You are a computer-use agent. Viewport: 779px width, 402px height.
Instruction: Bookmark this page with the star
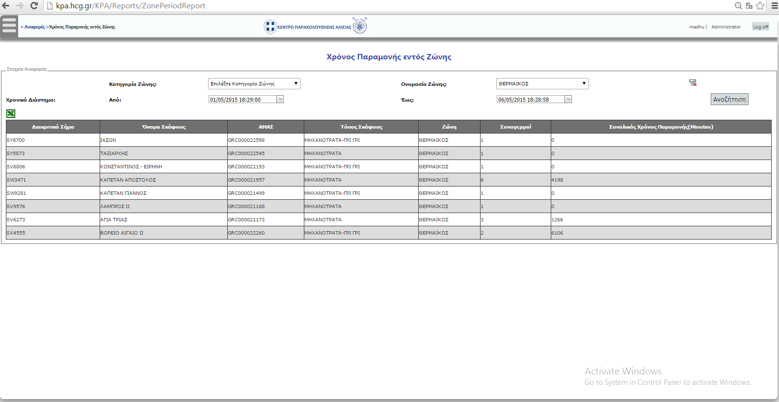pyautogui.click(x=760, y=5)
